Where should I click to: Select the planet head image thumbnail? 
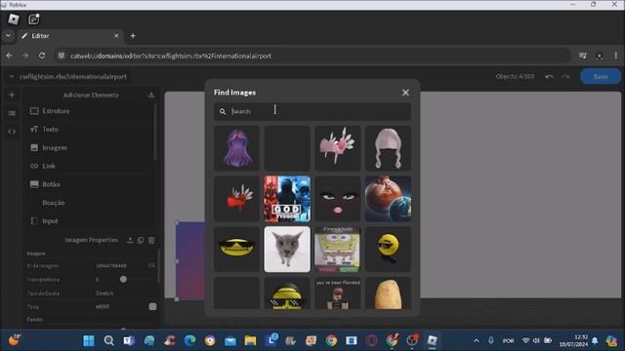[x=388, y=199]
